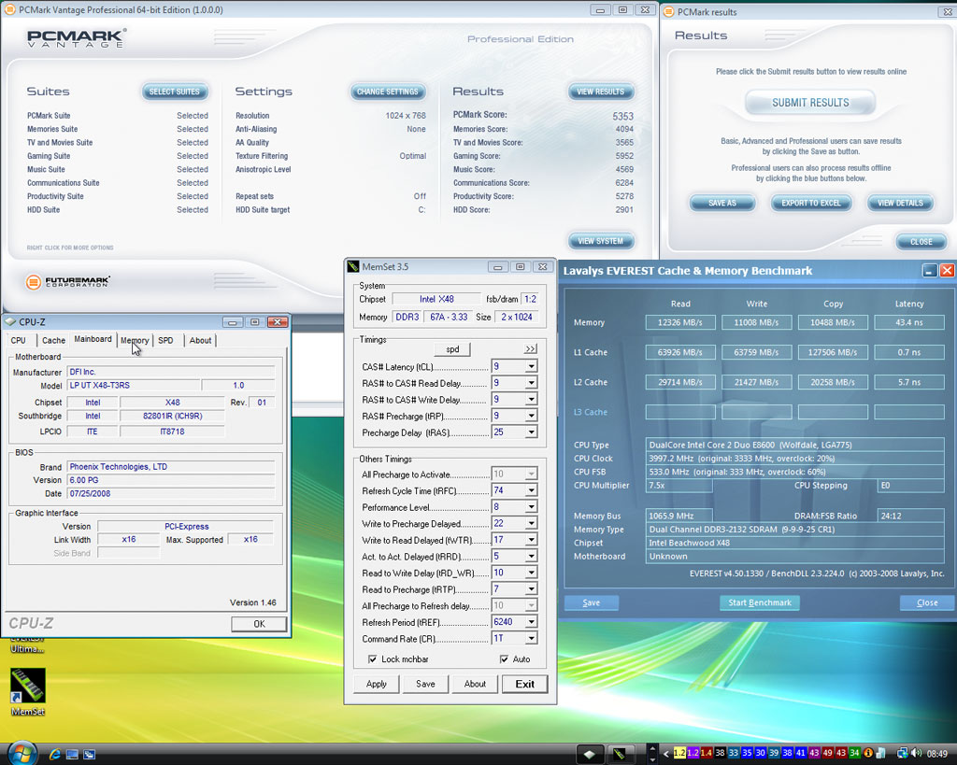The image size is (957, 765).
Task: Open the Command Rate (CR) dropdown
Action: coord(531,638)
